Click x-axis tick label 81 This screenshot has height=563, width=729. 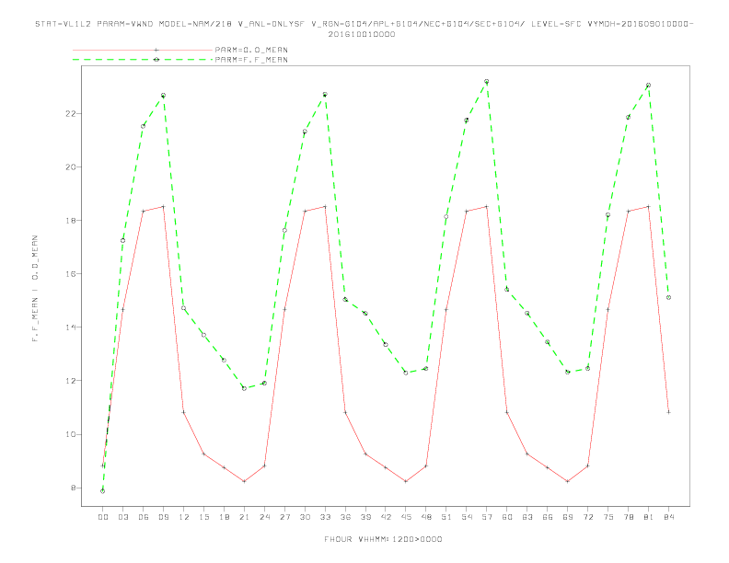pos(649,517)
